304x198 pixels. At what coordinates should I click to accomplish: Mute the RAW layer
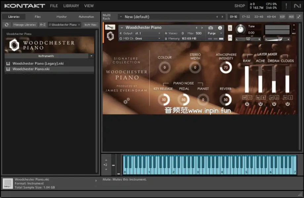[244, 97]
